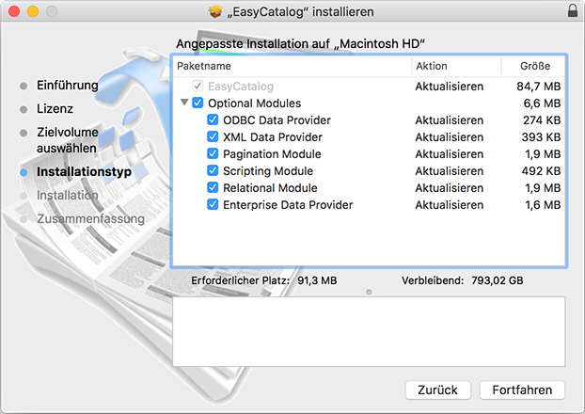Select the Relational Module row label

(270, 188)
